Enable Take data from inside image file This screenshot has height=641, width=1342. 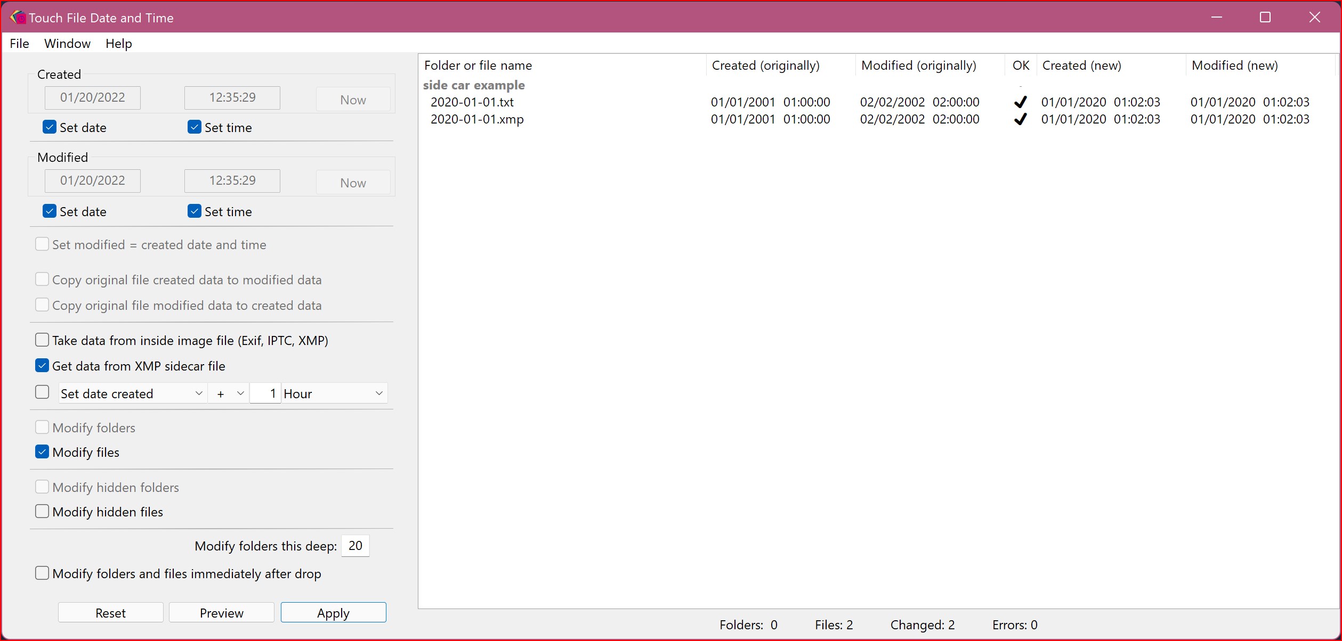click(x=42, y=340)
